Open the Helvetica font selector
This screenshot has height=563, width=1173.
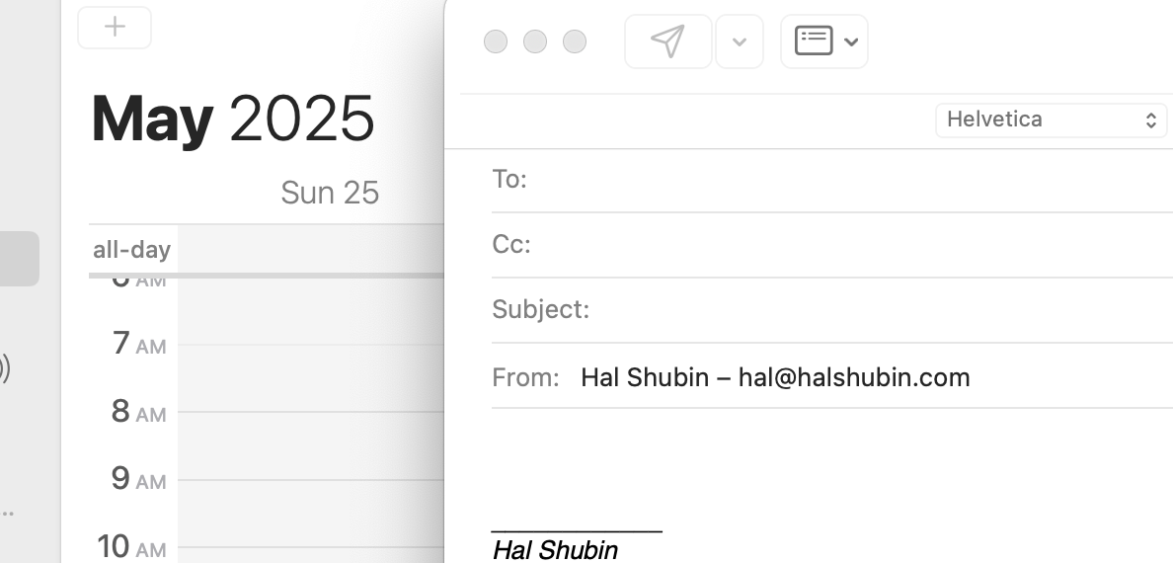1052,120
